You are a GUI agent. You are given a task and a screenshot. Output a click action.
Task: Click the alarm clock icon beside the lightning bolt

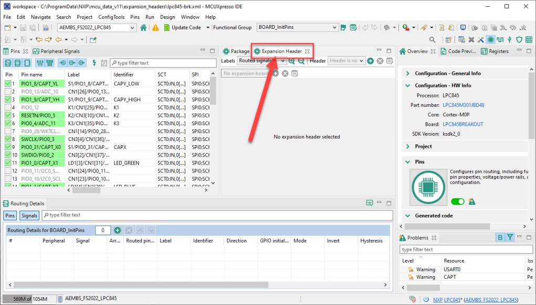click(x=103, y=62)
